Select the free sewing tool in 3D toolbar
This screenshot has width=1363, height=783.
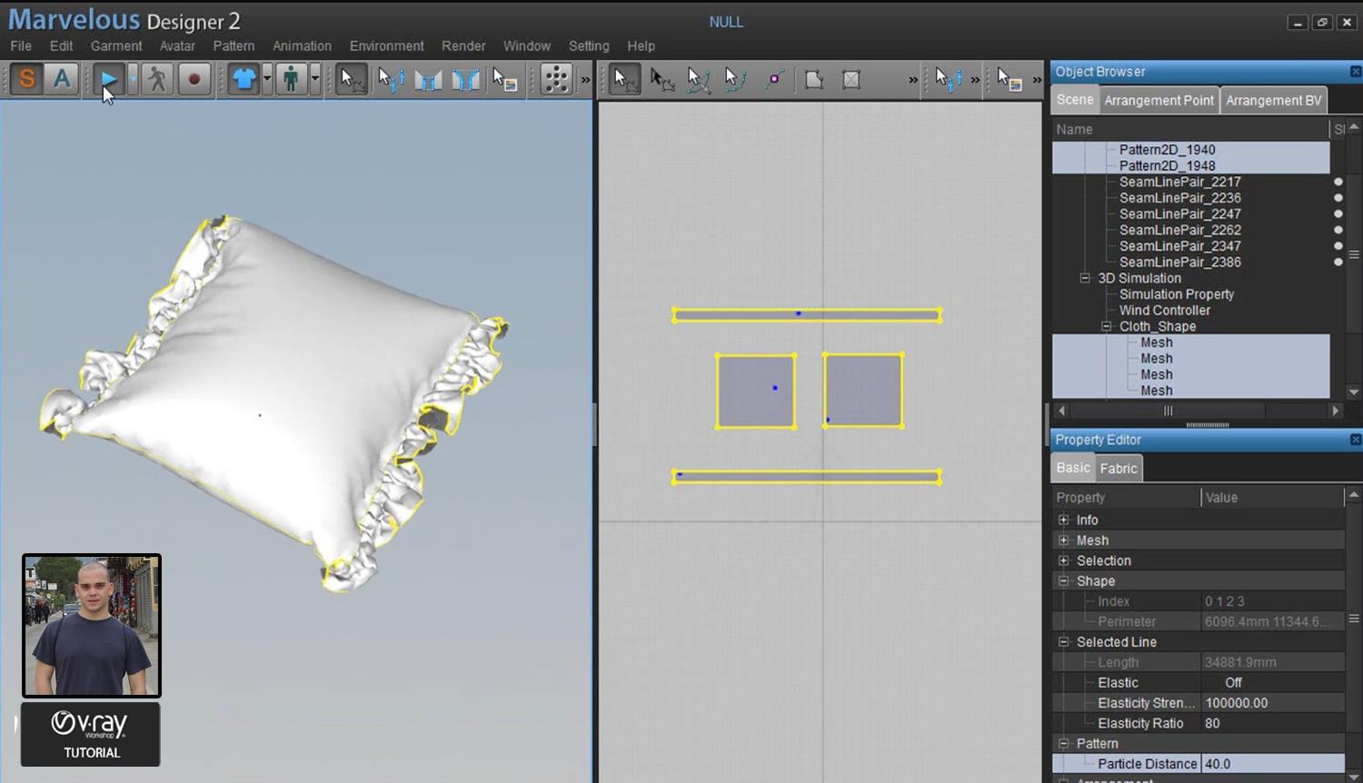(465, 80)
